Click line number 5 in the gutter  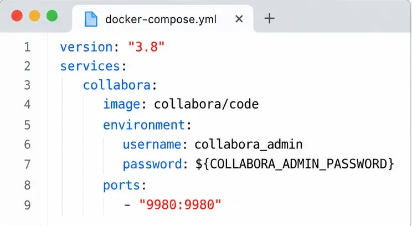tap(27, 125)
